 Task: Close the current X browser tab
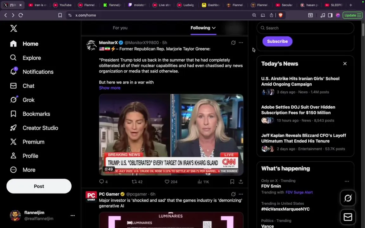(21, 5)
